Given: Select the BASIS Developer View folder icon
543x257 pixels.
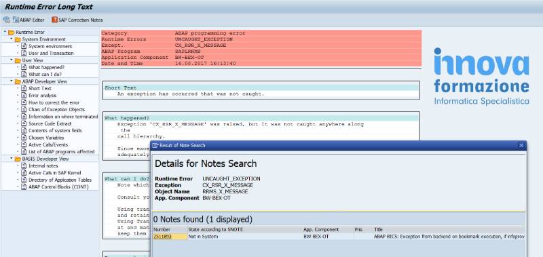Looking at the screenshot, I should [x=18, y=159].
